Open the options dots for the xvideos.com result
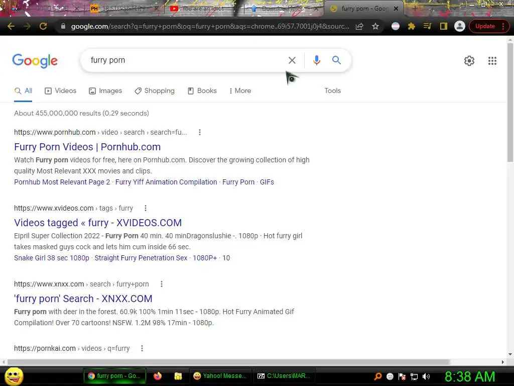Viewport: 514px width, 386px height. [146, 208]
